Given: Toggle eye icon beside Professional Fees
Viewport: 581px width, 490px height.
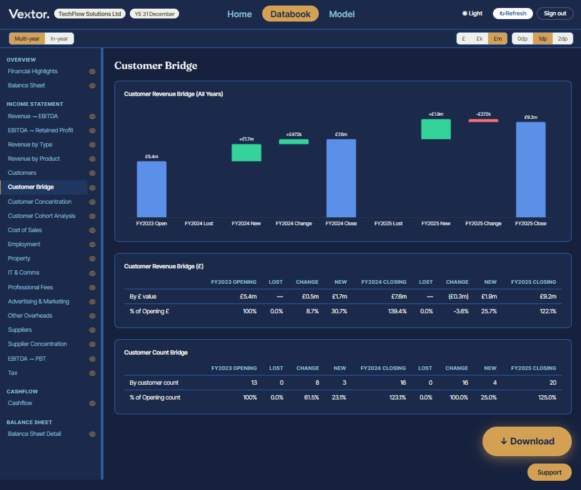Looking at the screenshot, I should point(93,287).
